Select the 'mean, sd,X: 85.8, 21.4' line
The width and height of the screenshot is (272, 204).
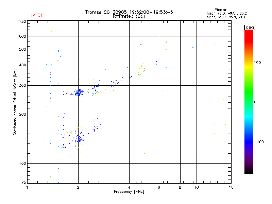pos(226,17)
